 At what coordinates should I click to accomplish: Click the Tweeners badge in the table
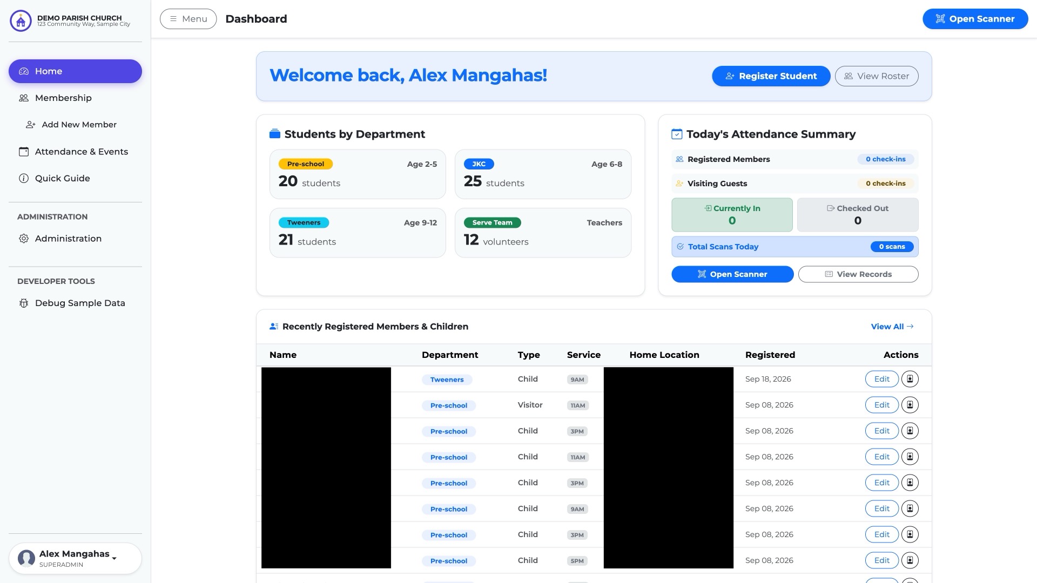pos(447,379)
